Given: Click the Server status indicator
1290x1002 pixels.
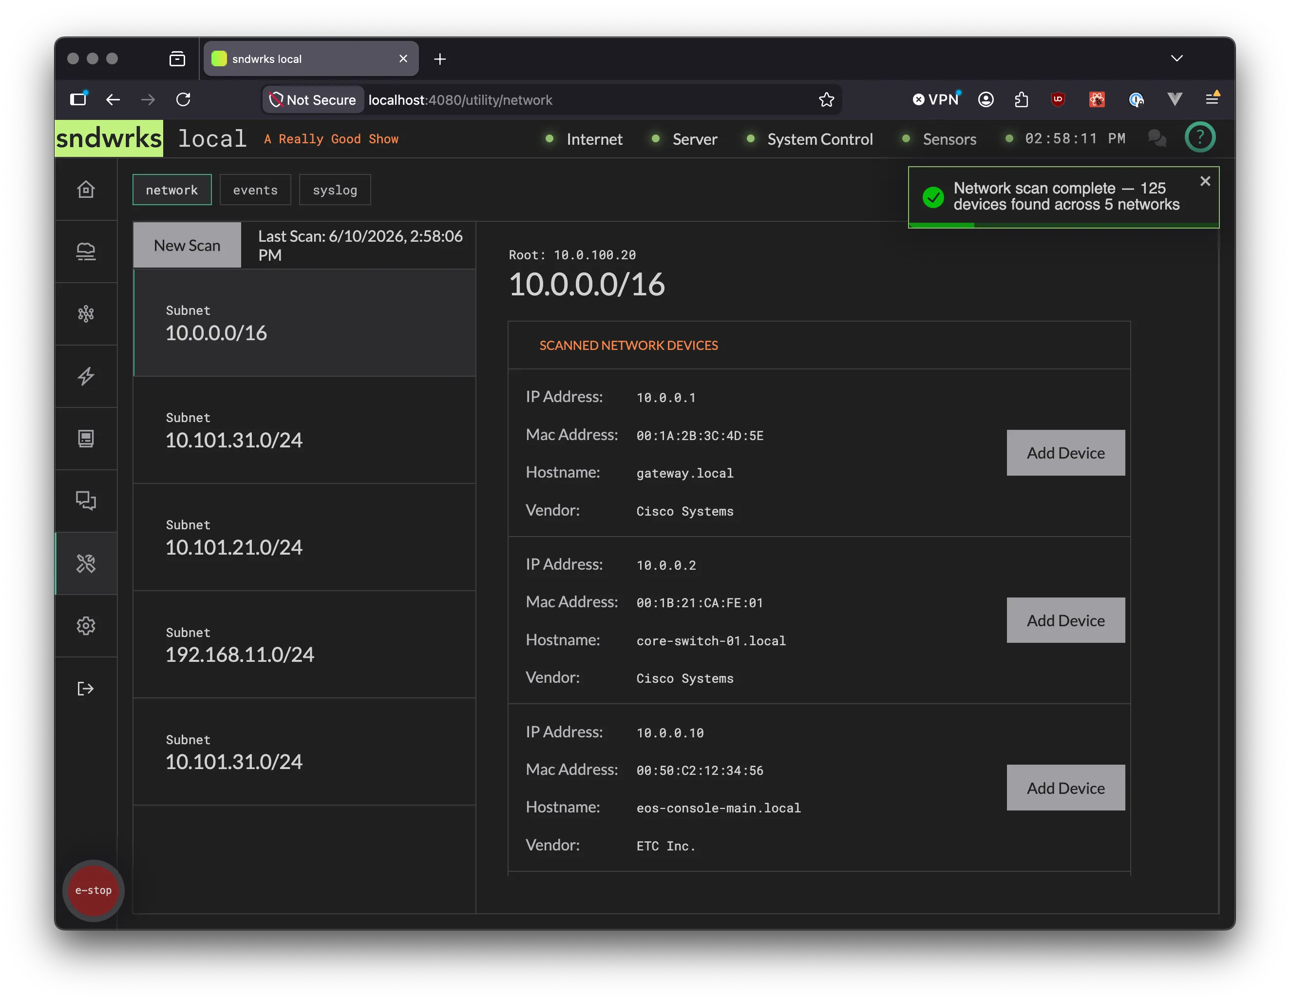Looking at the screenshot, I should (684, 139).
